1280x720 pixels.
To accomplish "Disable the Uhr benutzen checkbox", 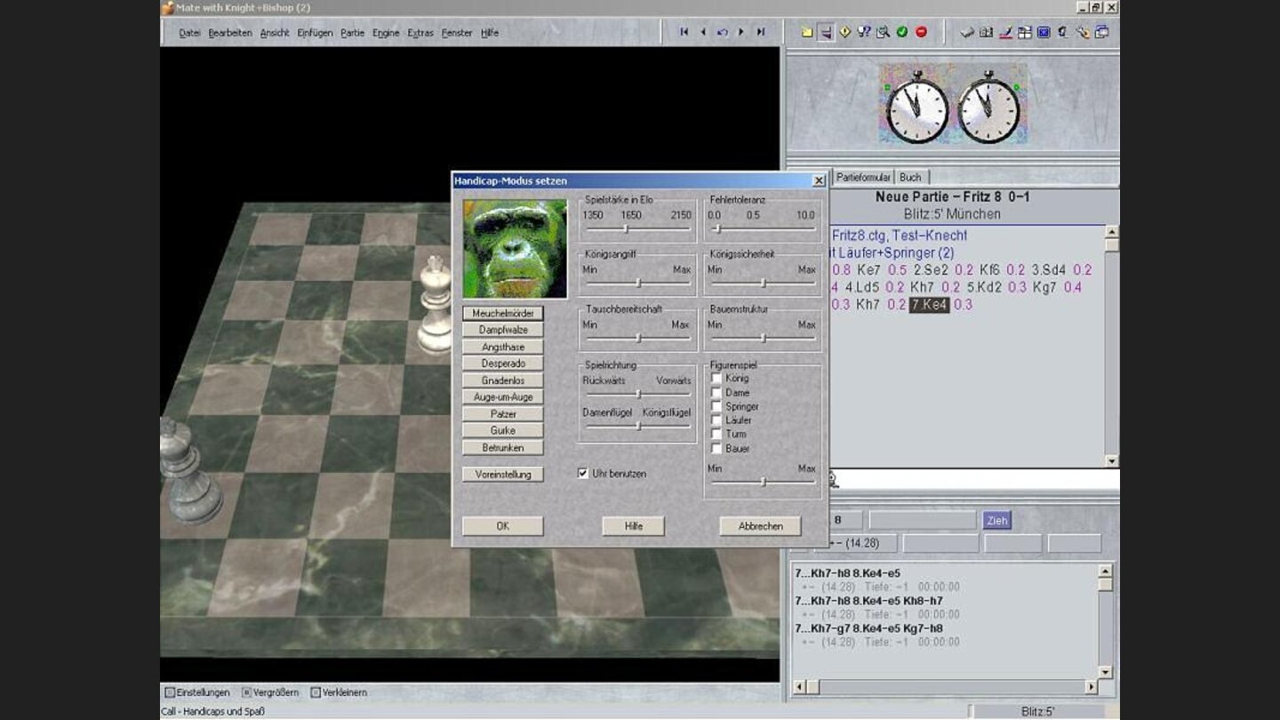I will point(583,474).
